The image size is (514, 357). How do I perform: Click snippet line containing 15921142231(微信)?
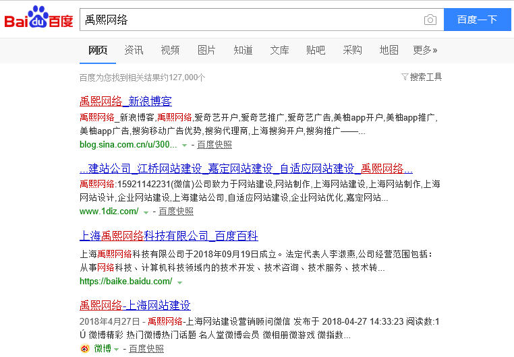pos(260,185)
